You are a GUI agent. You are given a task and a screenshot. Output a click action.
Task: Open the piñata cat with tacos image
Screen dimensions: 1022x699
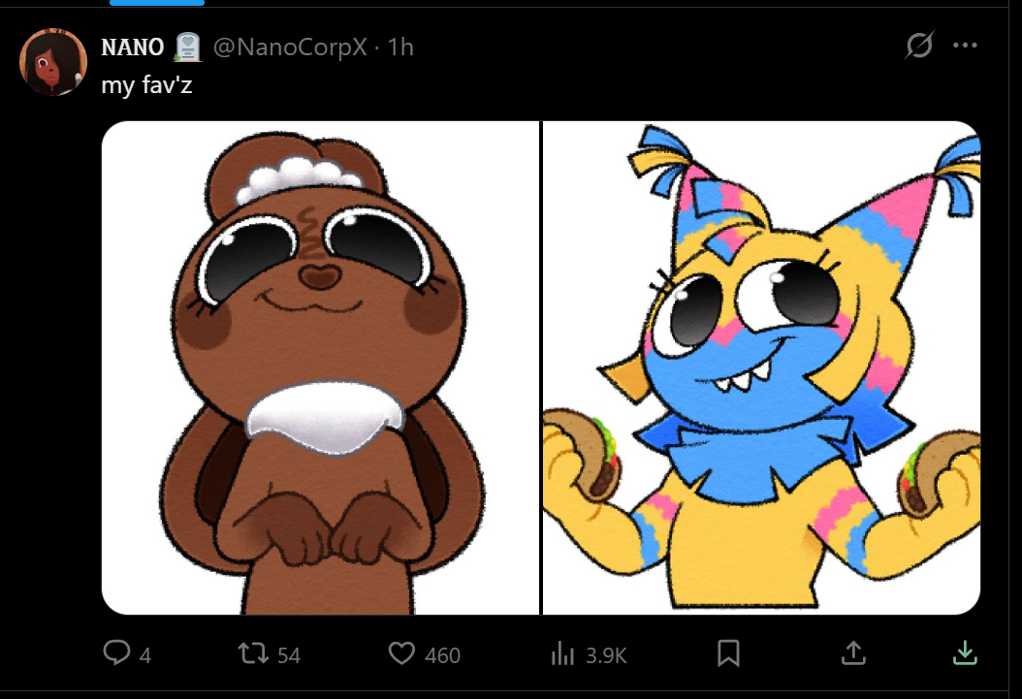tap(761, 368)
